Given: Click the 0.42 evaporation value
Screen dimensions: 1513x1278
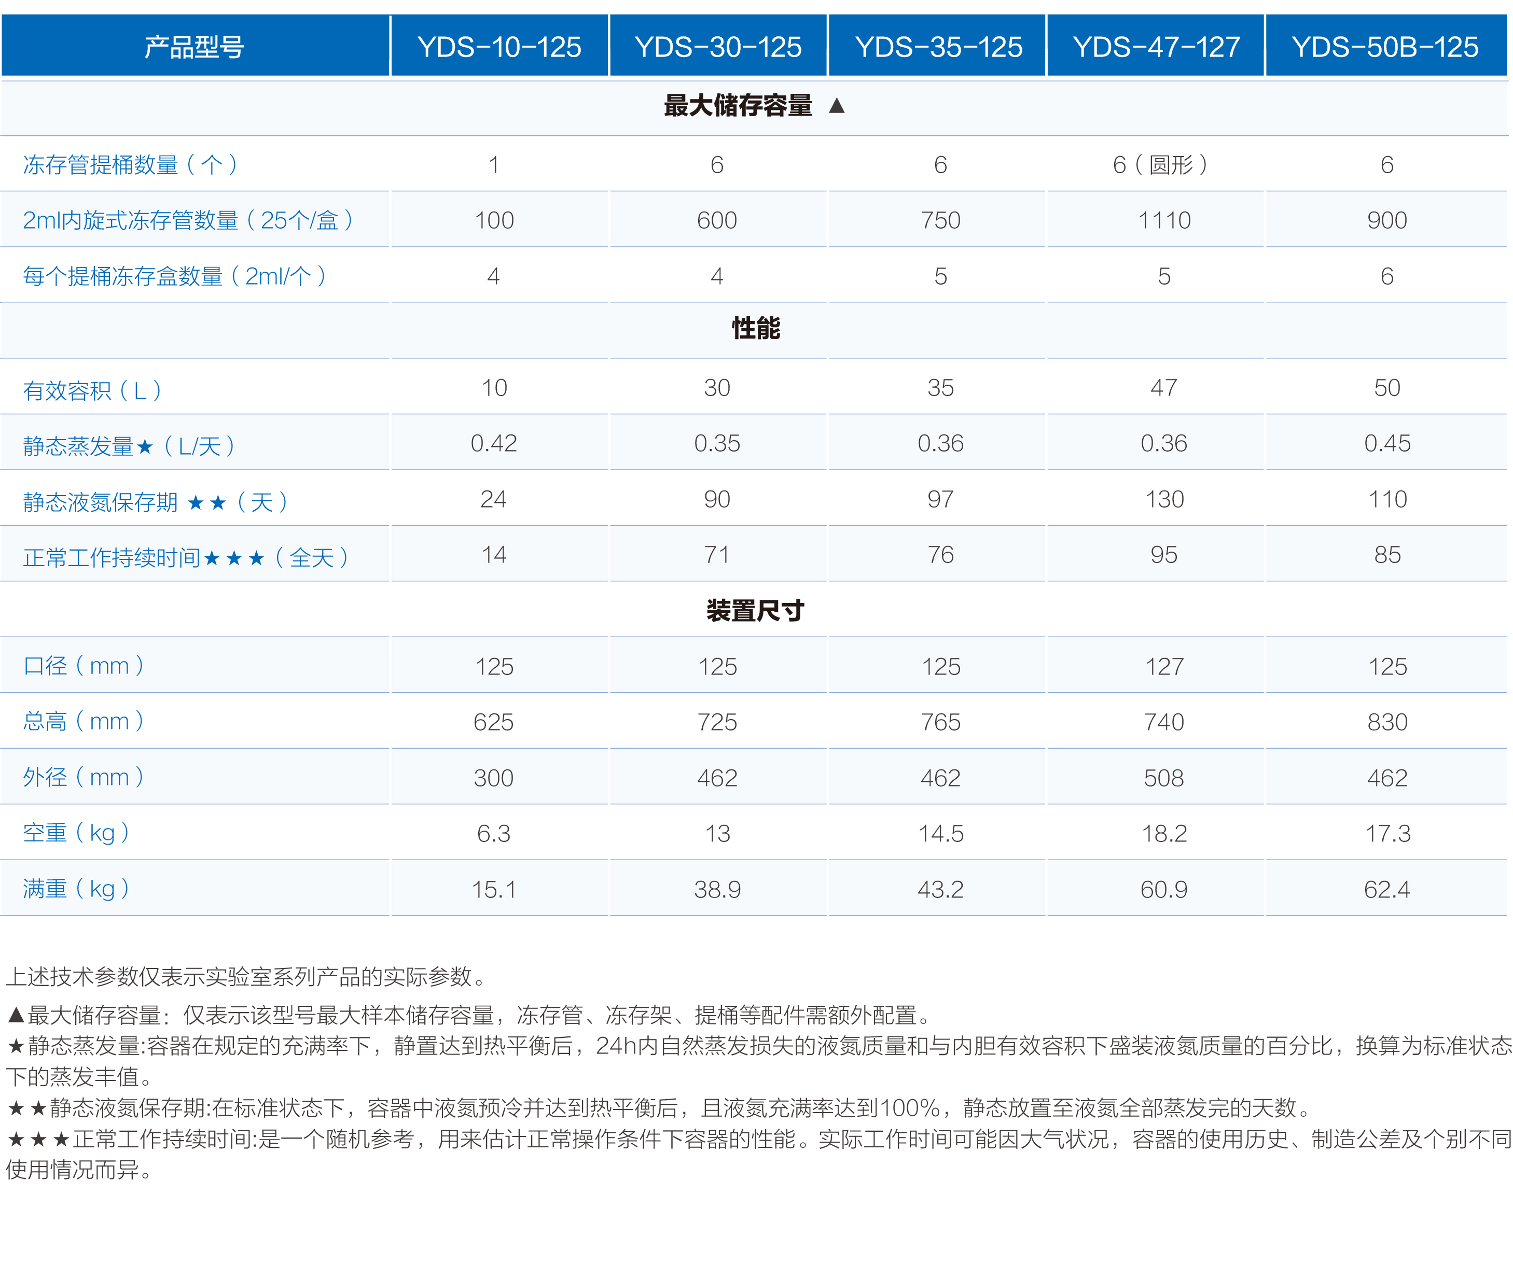Looking at the screenshot, I should point(494,443).
